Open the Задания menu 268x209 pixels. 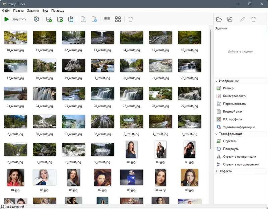click(x=33, y=11)
